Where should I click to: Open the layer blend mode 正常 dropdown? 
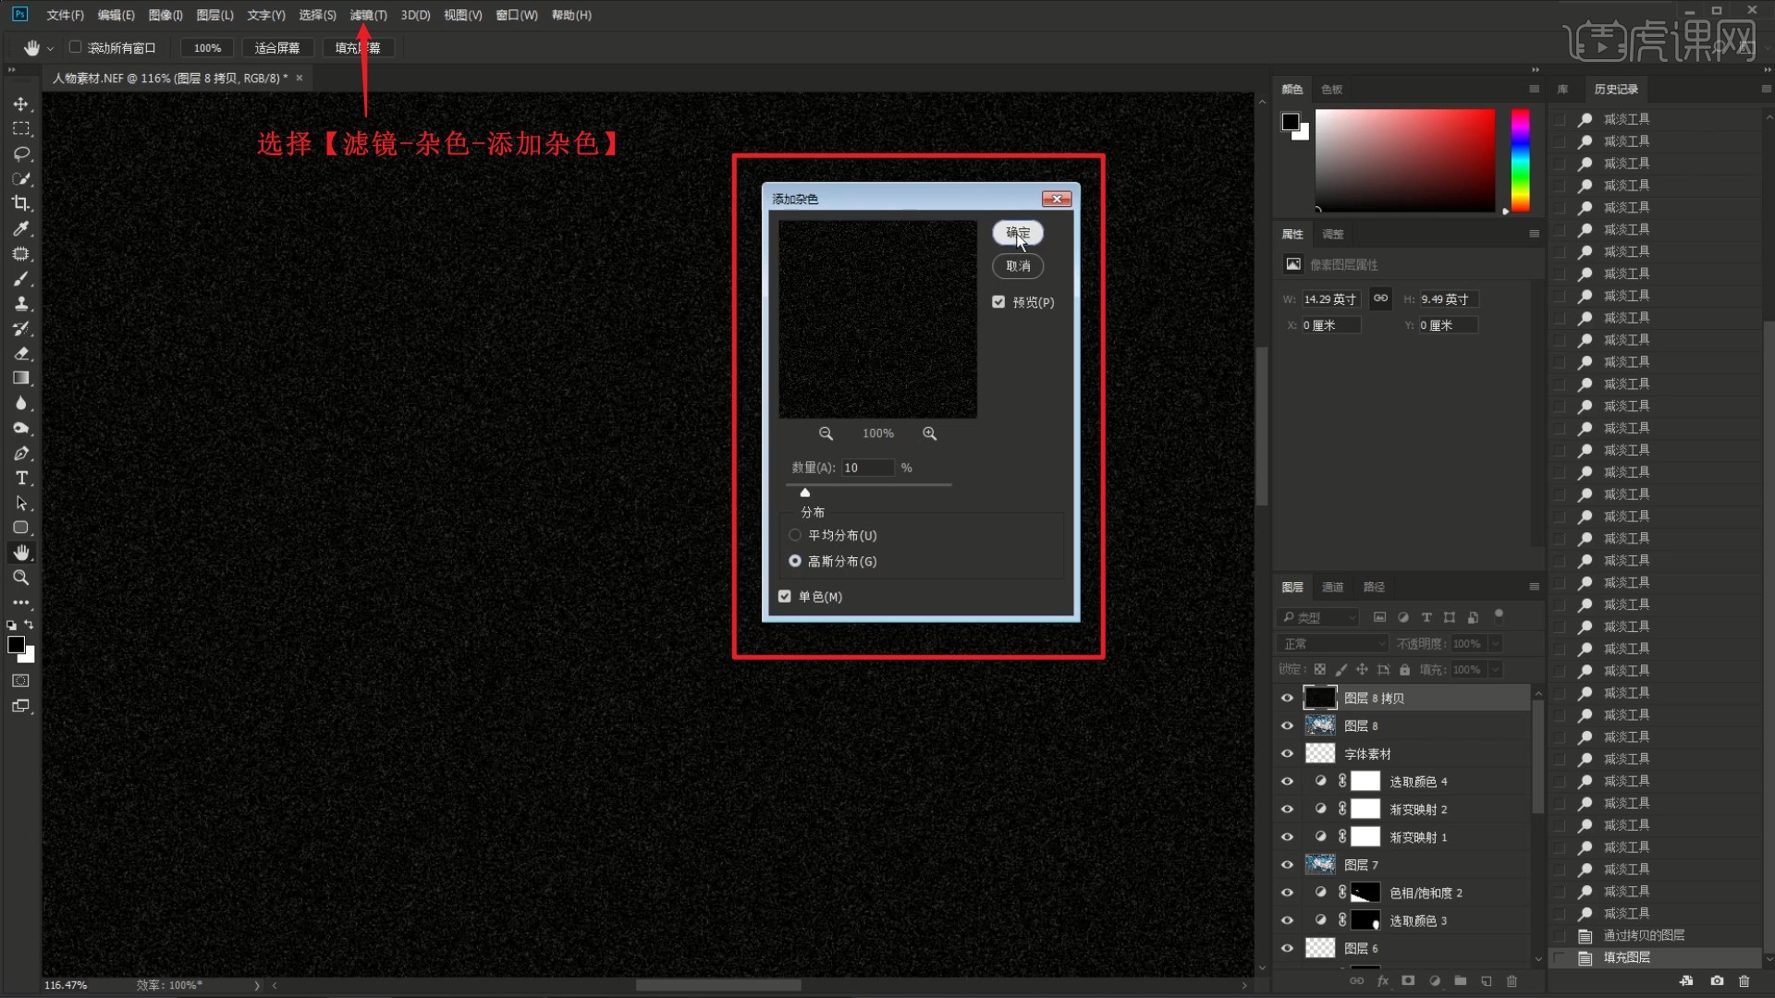tap(1333, 644)
